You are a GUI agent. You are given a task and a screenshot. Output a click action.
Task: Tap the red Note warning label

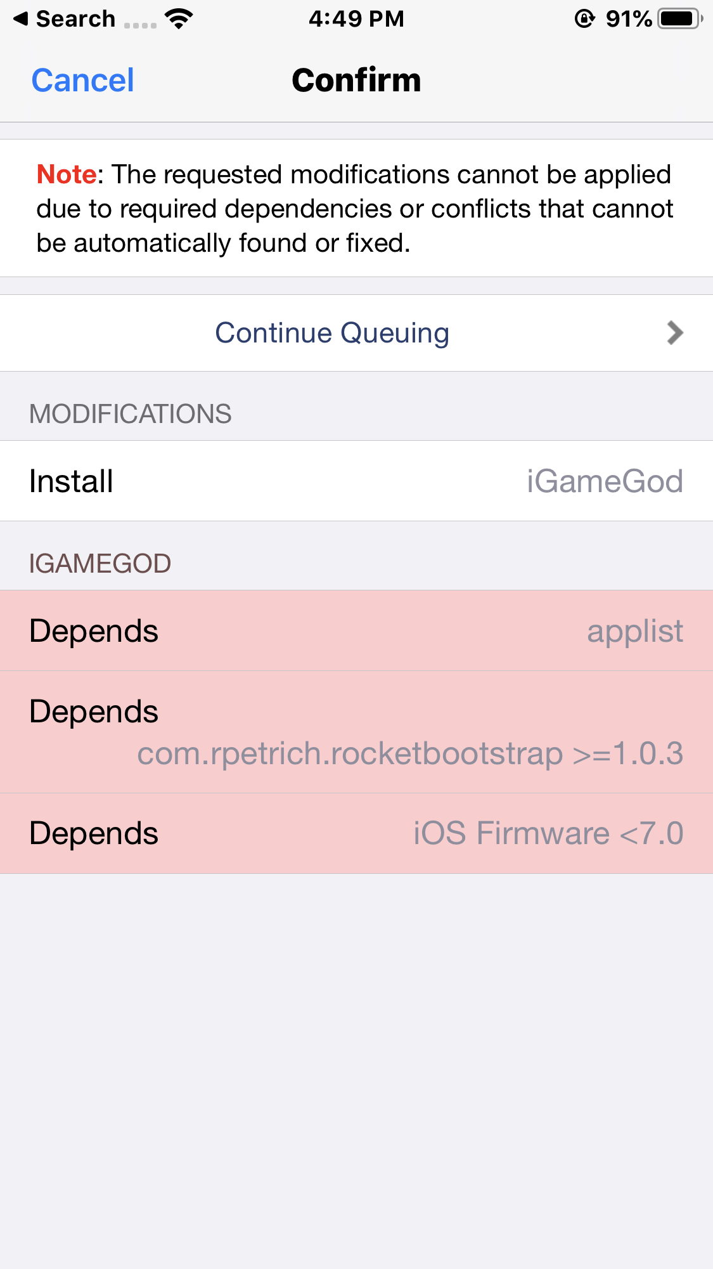(67, 174)
